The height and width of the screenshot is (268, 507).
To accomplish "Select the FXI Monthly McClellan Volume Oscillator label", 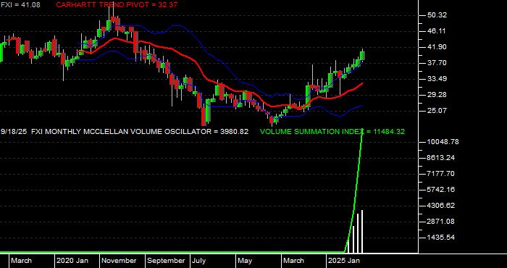I will [x=140, y=132].
